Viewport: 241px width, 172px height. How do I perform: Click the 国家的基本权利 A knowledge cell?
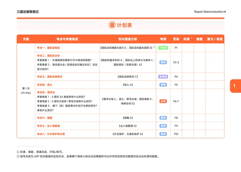pos(128,62)
